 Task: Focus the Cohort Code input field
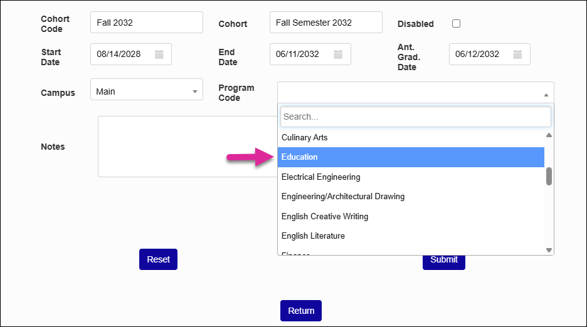pyautogui.click(x=147, y=23)
